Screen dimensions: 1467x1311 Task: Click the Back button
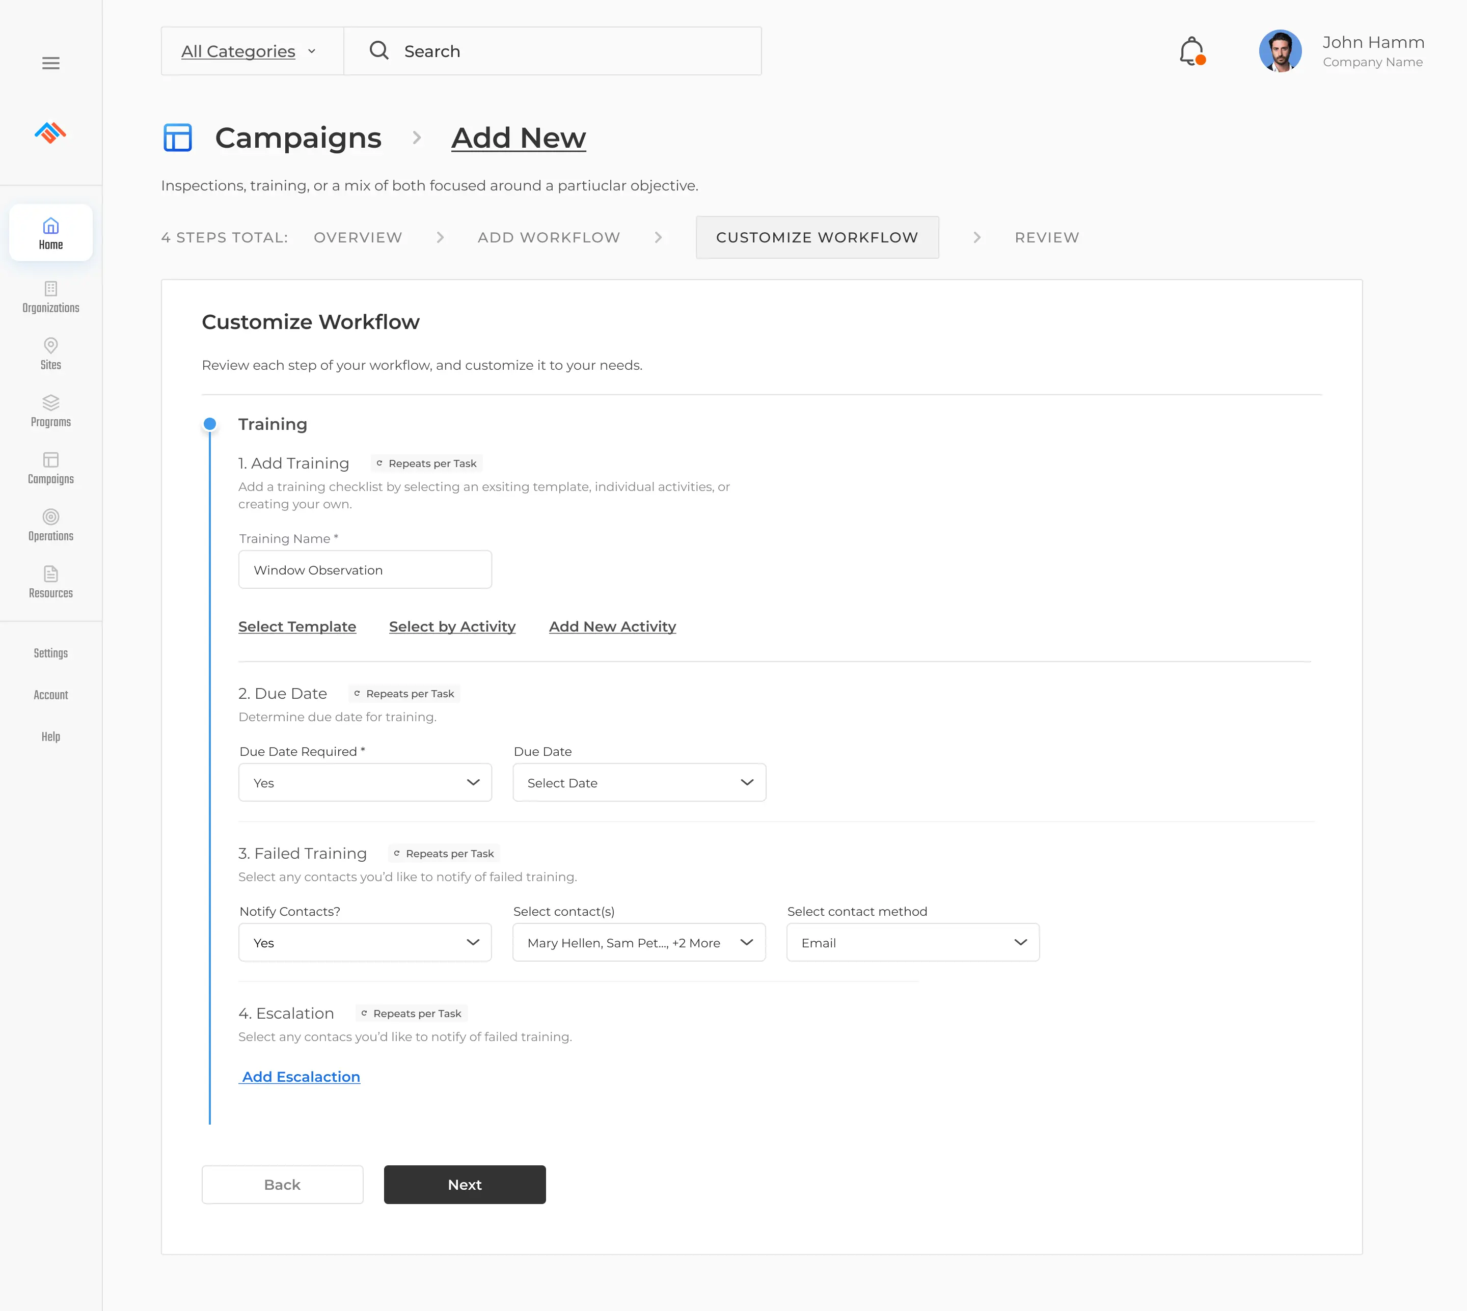282,1185
